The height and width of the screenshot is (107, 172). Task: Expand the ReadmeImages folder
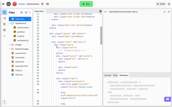(10, 49)
